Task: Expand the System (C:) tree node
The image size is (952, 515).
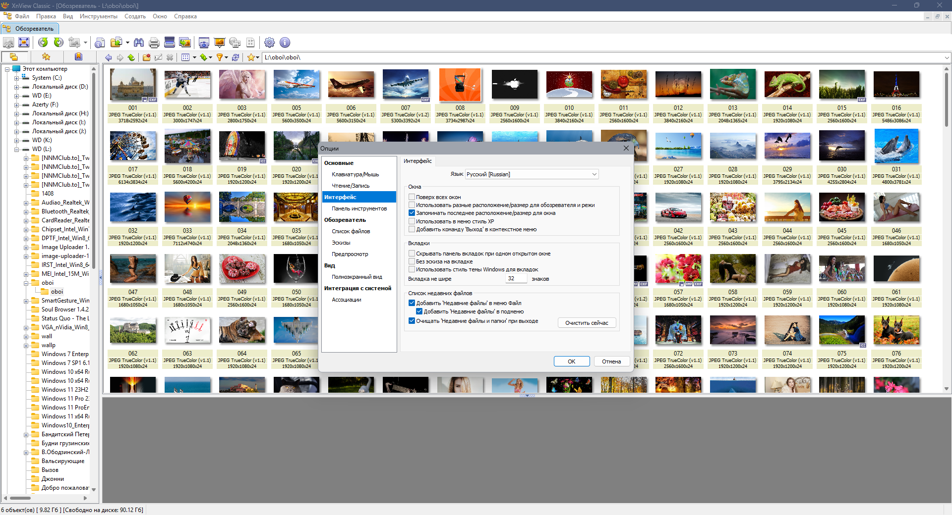Action: [x=17, y=78]
